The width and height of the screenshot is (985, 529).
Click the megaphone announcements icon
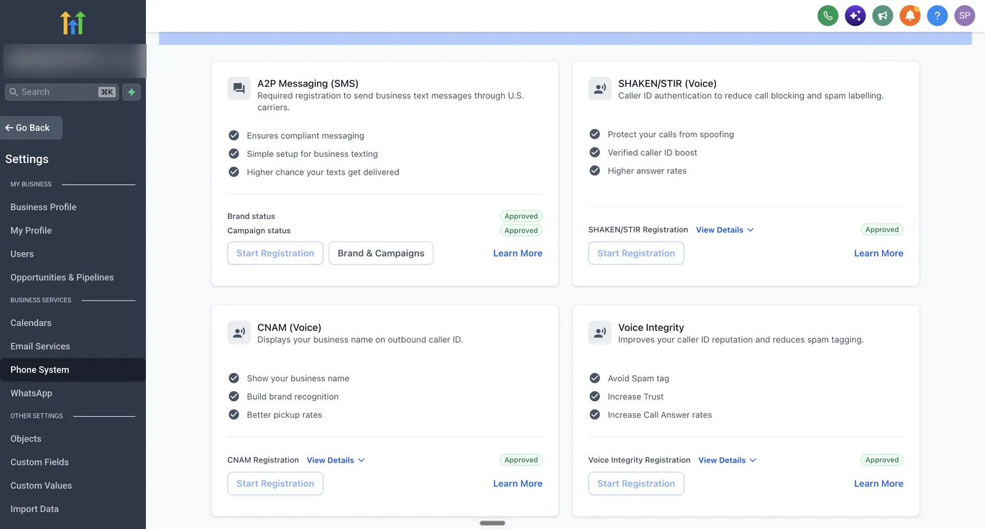click(x=882, y=15)
